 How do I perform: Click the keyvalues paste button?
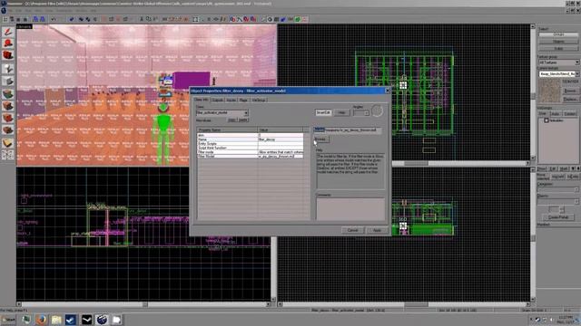(243, 120)
